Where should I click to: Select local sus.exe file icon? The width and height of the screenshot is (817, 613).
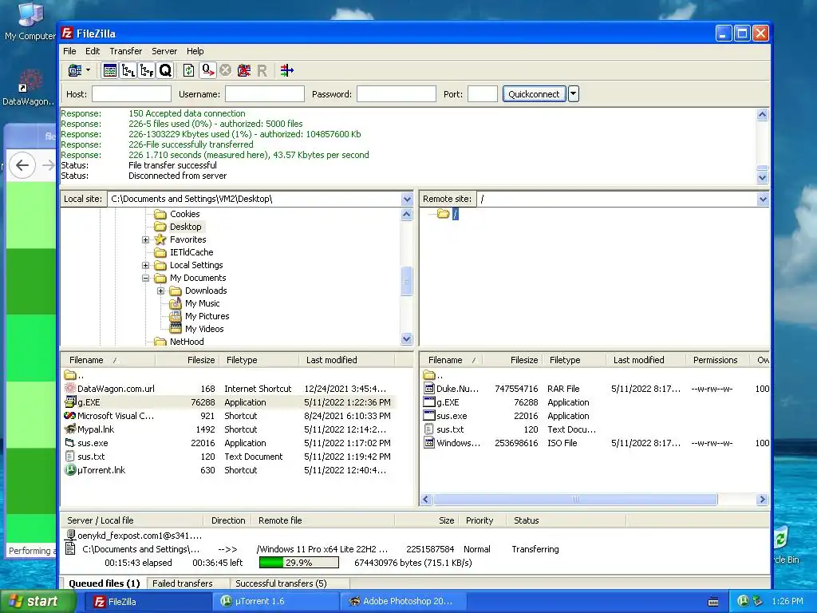[x=70, y=442]
